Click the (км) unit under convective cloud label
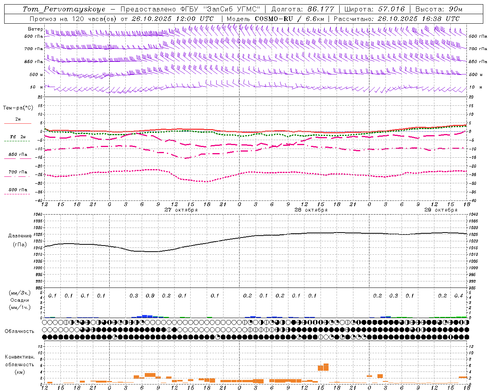This screenshot has width=489, height=391. click(x=19, y=372)
